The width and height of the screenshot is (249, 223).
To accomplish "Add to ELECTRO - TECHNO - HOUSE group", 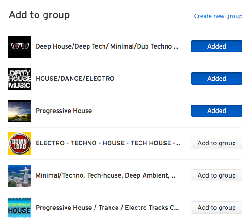I will (217, 143).
